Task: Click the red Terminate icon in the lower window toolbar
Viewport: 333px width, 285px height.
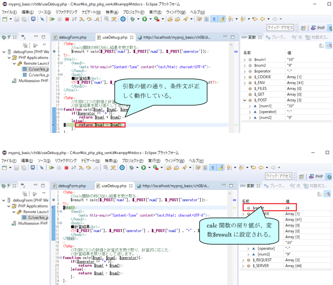Action: [x=66, y=167]
